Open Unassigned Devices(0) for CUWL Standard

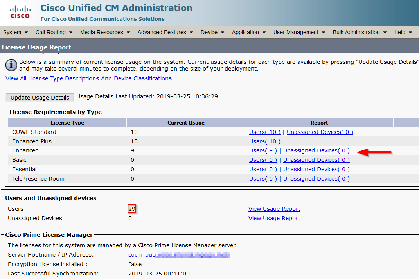[320, 132]
